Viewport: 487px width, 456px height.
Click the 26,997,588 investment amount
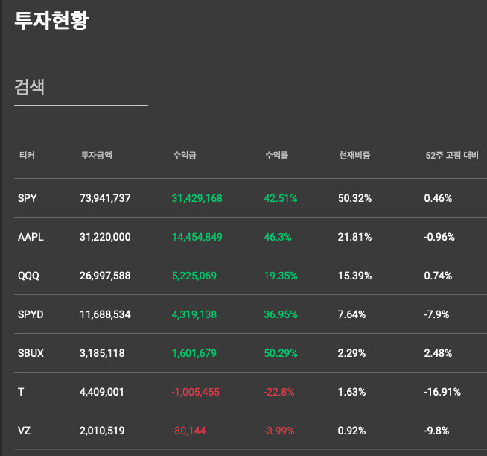tap(105, 276)
